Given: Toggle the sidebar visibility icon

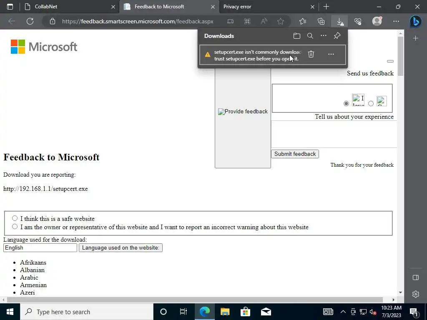Looking at the screenshot, I should (x=416, y=277).
